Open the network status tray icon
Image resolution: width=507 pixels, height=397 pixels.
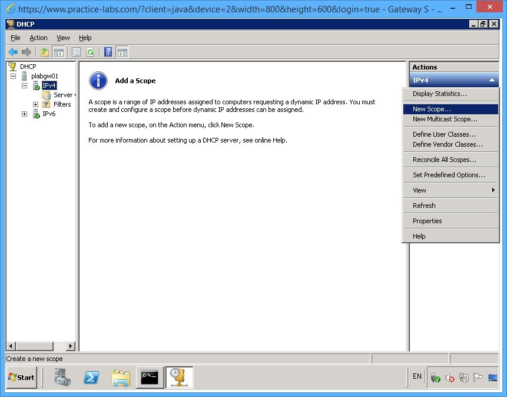click(x=463, y=377)
